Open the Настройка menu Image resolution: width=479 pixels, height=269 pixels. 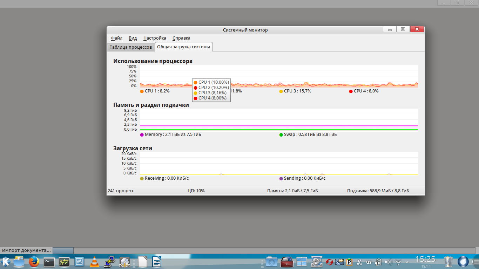pos(155,38)
